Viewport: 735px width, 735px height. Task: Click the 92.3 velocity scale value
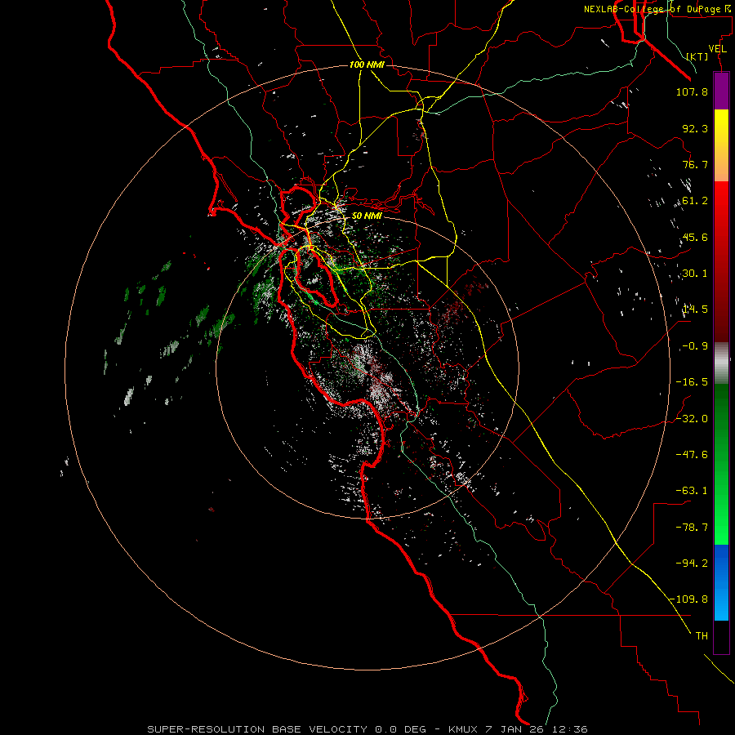pos(695,128)
